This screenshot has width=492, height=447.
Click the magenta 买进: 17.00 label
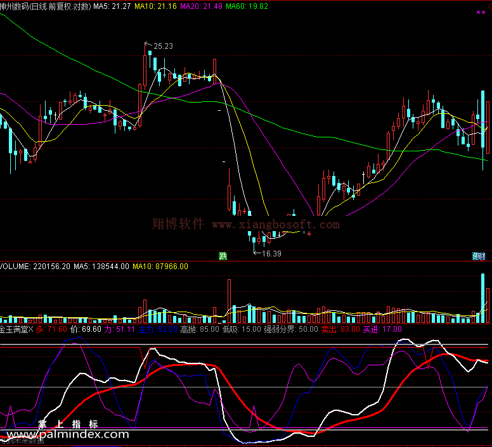pos(382,329)
